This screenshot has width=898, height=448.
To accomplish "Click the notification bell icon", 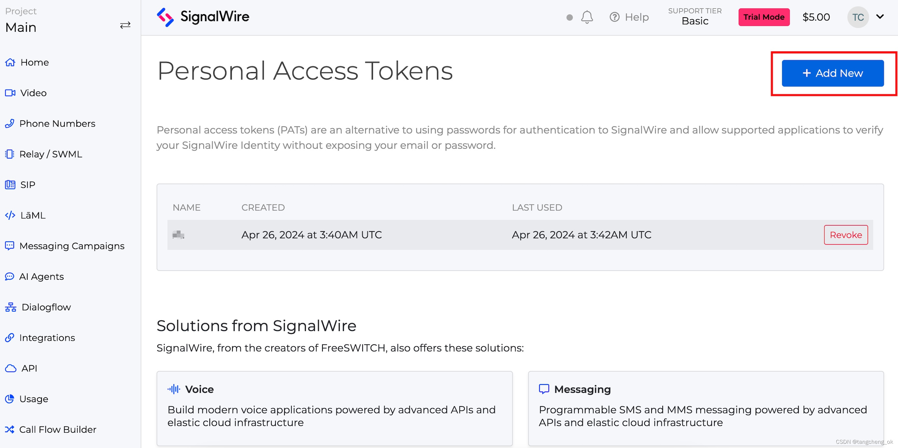I will click(x=587, y=17).
